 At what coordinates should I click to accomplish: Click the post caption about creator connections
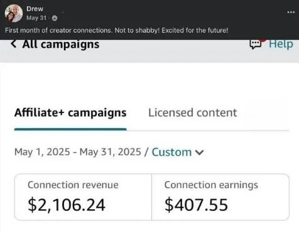pos(116,30)
